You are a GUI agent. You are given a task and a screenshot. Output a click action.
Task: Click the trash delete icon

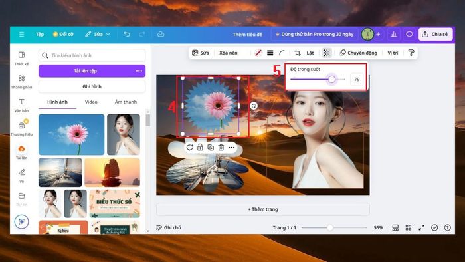pos(221,147)
